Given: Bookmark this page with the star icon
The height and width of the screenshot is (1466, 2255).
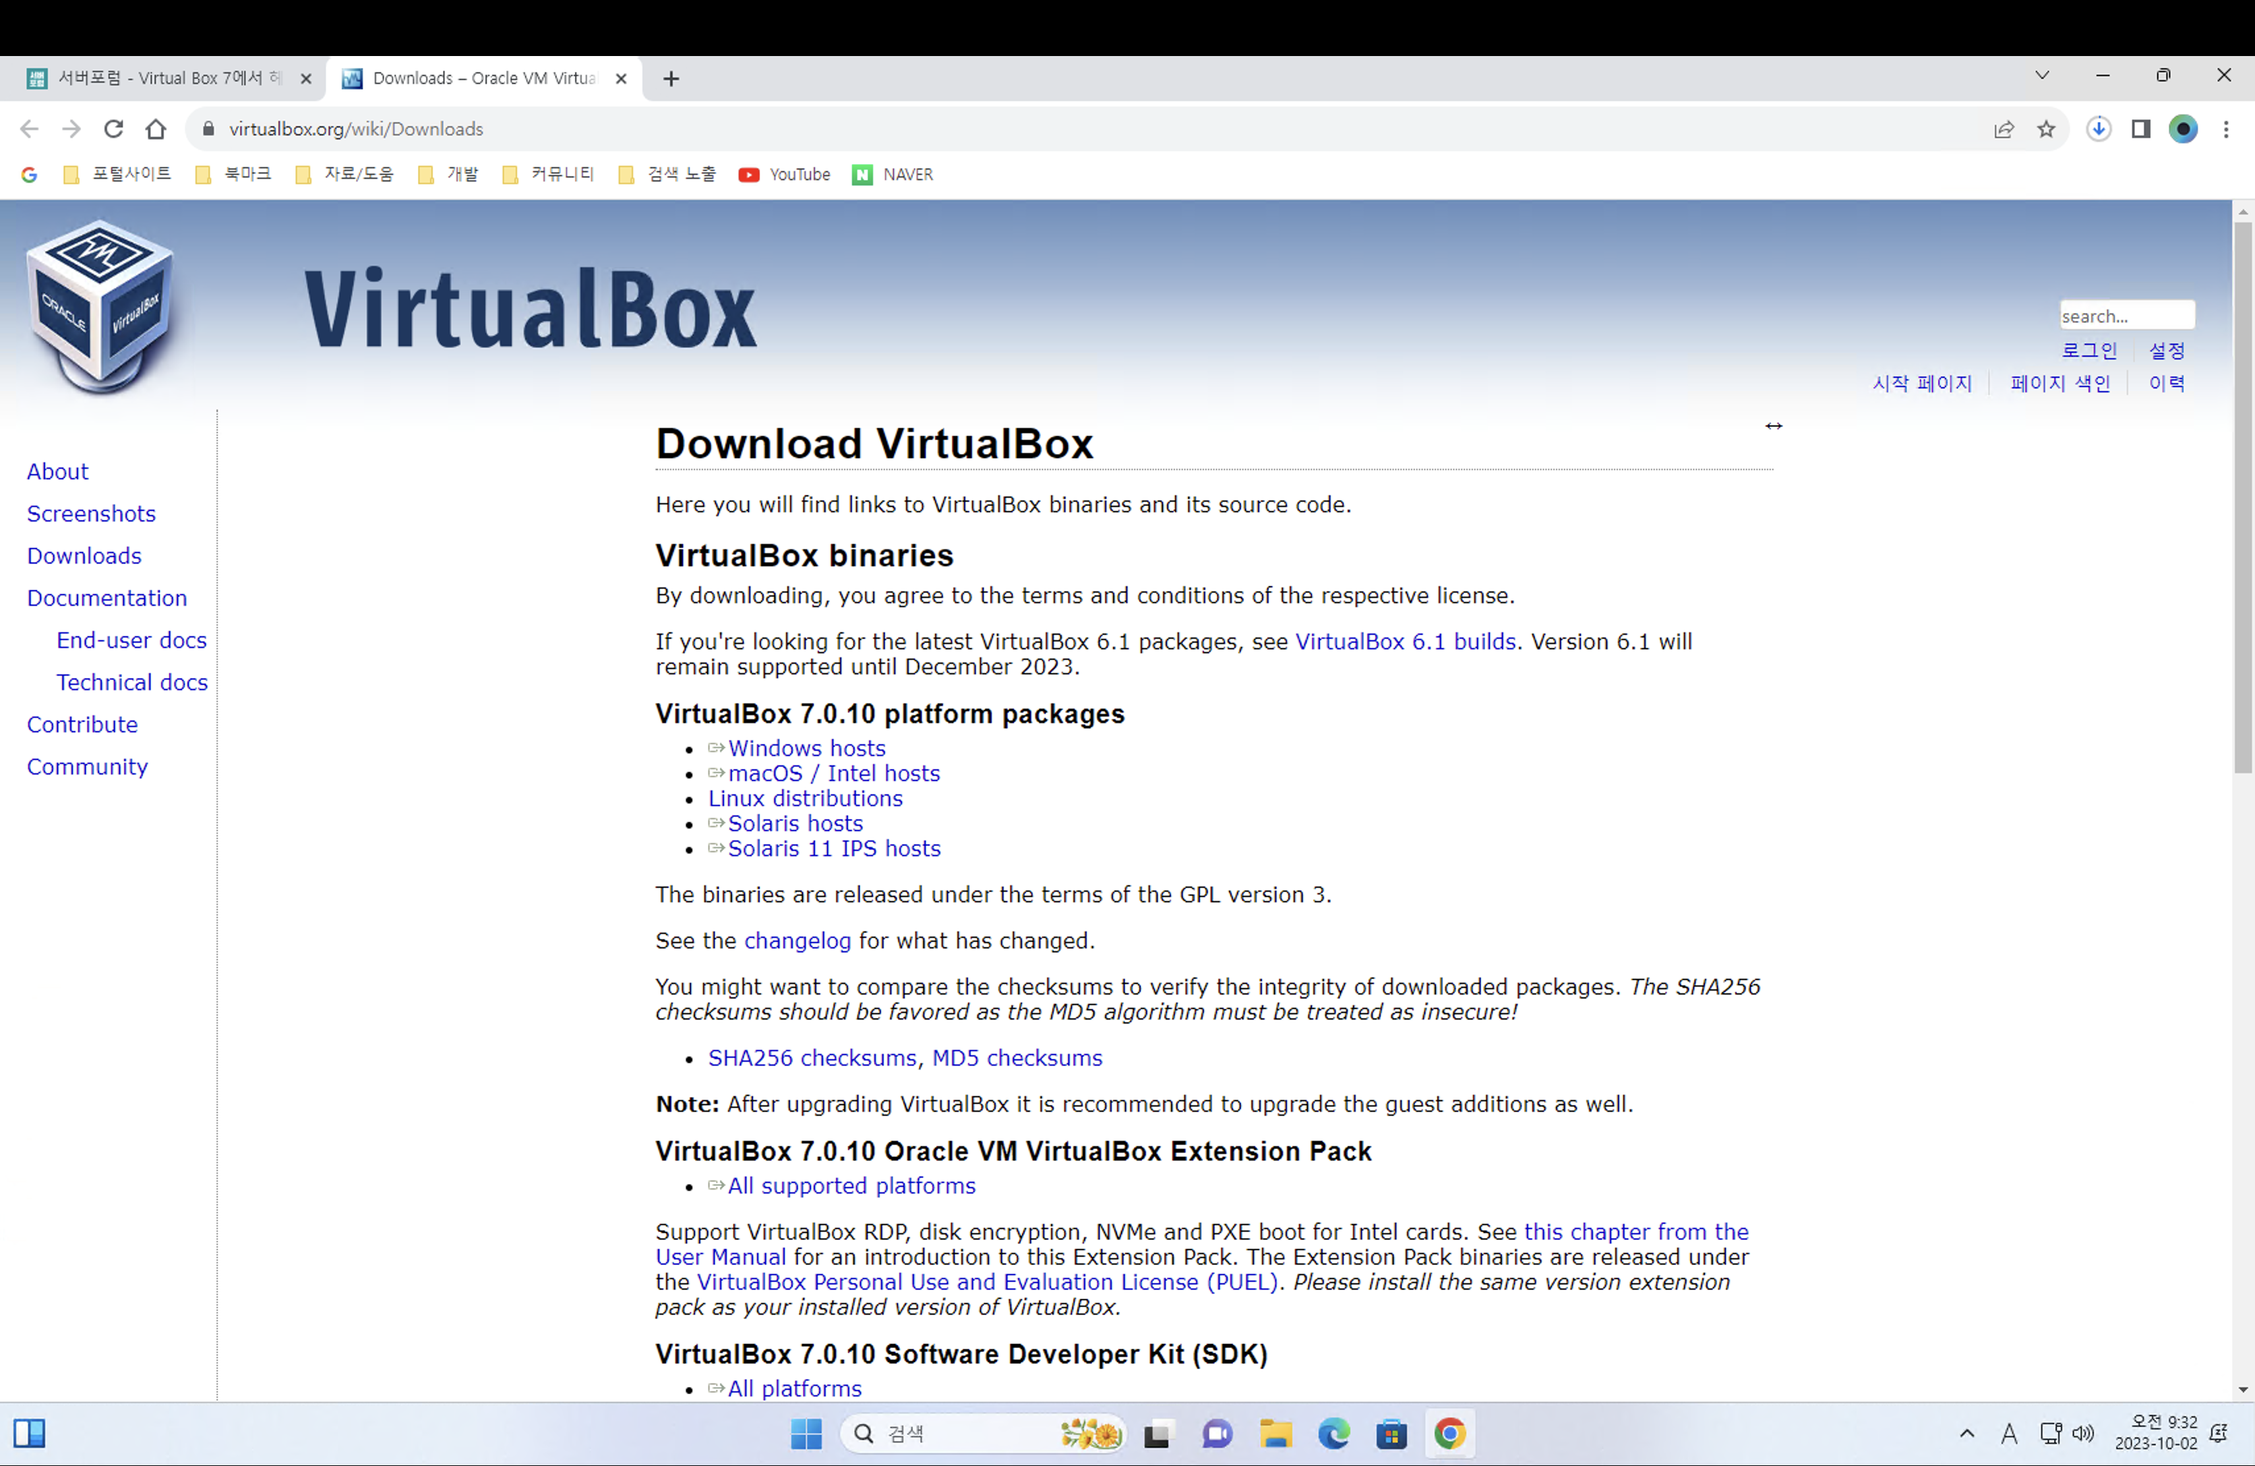Looking at the screenshot, I should tap(2047, 129).
